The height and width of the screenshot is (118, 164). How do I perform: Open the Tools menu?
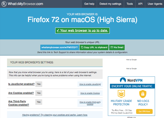(x=130, y=4)
